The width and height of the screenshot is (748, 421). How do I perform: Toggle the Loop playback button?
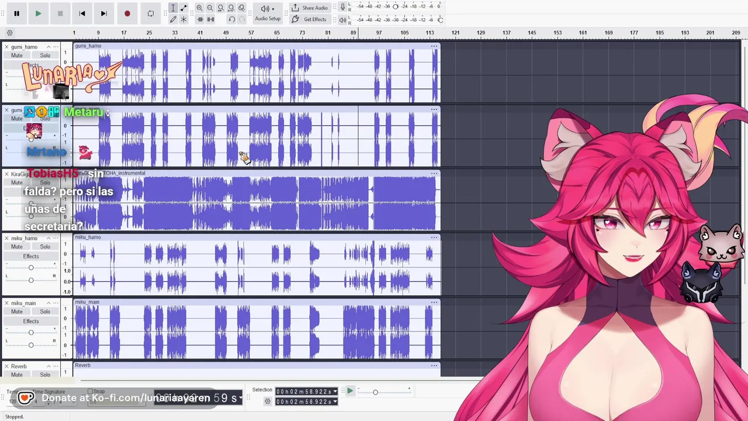(x=150, y=13)
